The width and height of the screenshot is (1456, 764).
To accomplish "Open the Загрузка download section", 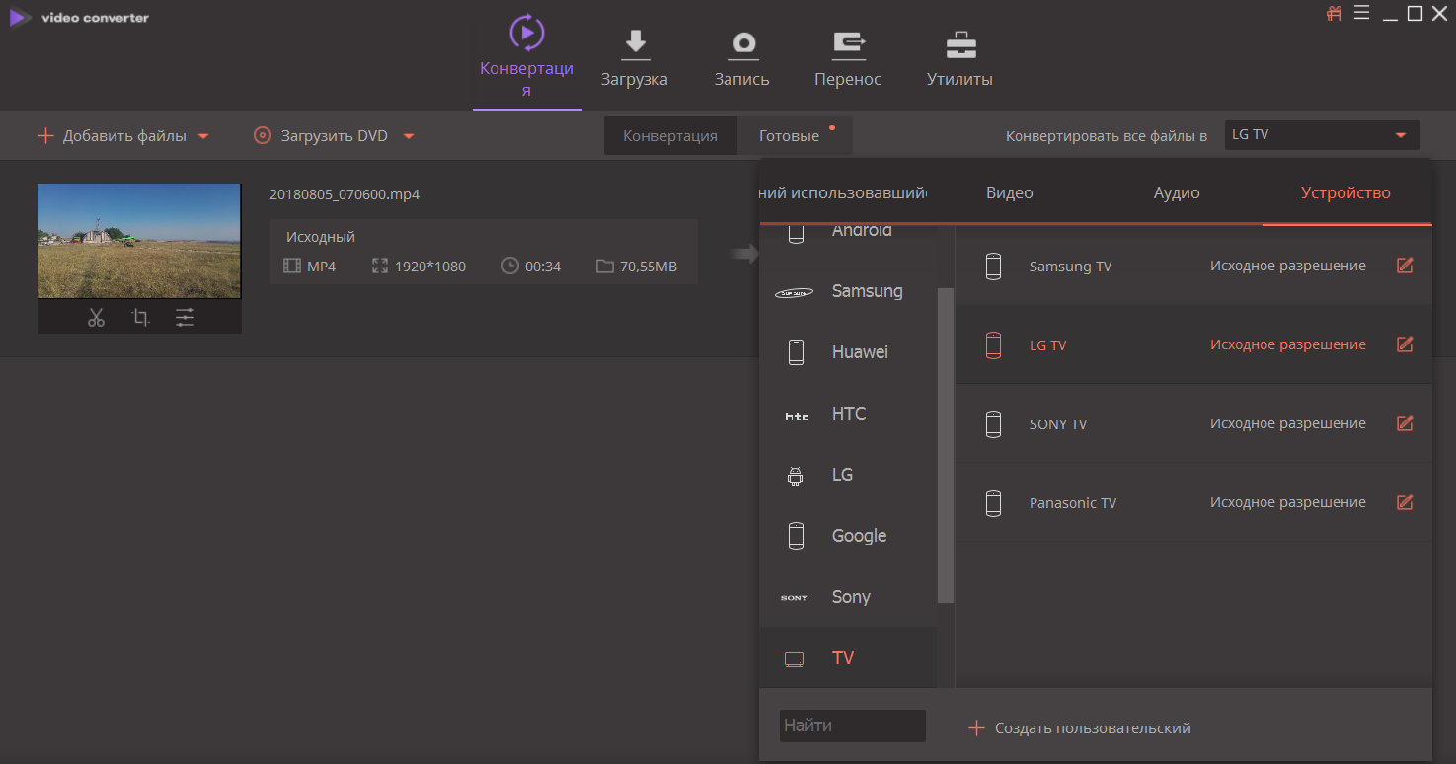I will 634,59.
